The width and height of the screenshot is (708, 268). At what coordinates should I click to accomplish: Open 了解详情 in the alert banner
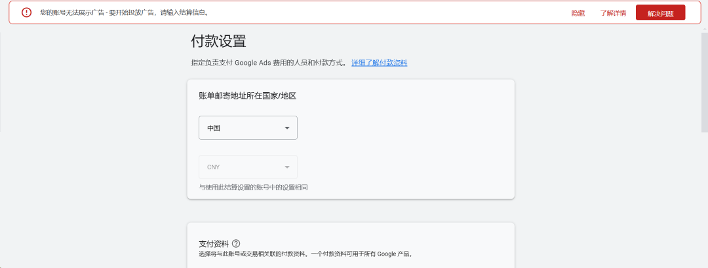click(x=613, y=14)
